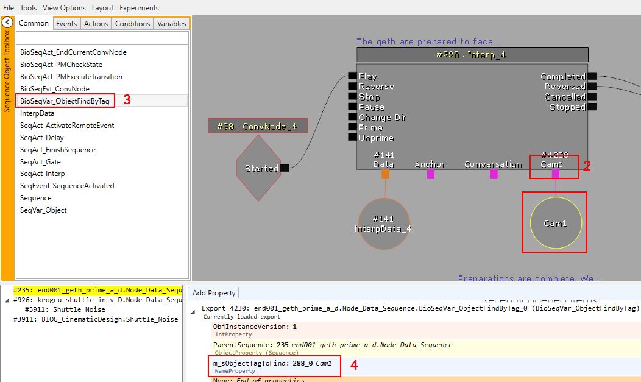Open the File menu
The image size is (641, 382).
[8, 8]
